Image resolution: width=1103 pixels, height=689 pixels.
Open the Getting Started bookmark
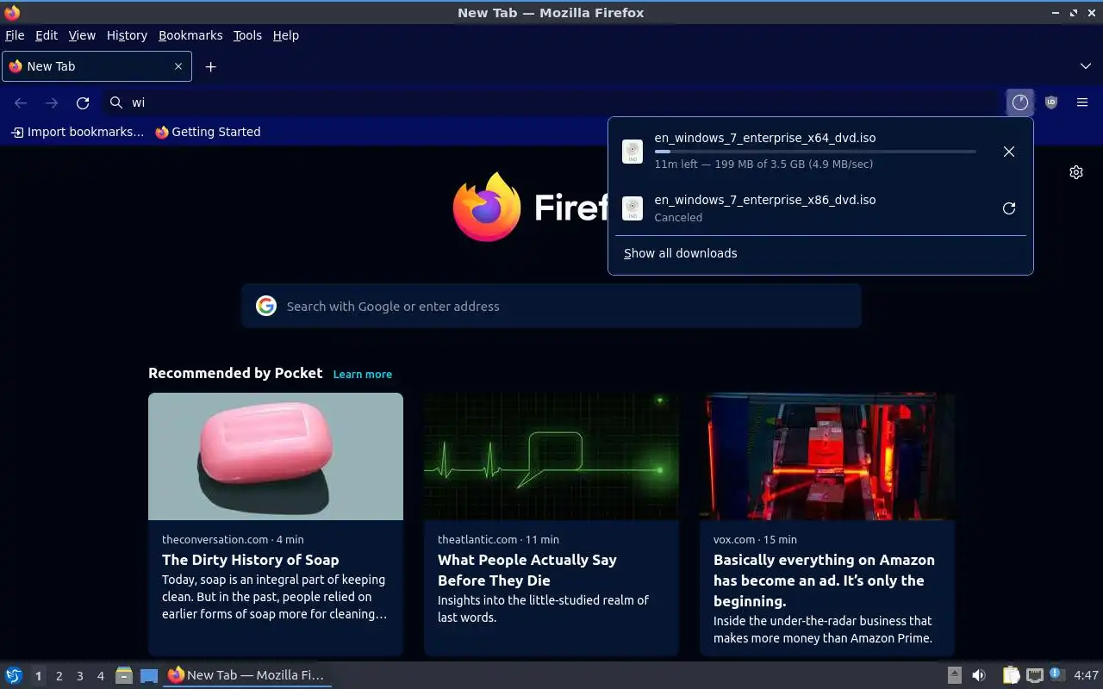coord(208,132)
